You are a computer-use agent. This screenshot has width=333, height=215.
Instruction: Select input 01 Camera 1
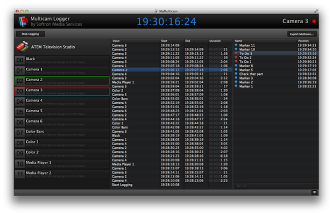(62, 70)
